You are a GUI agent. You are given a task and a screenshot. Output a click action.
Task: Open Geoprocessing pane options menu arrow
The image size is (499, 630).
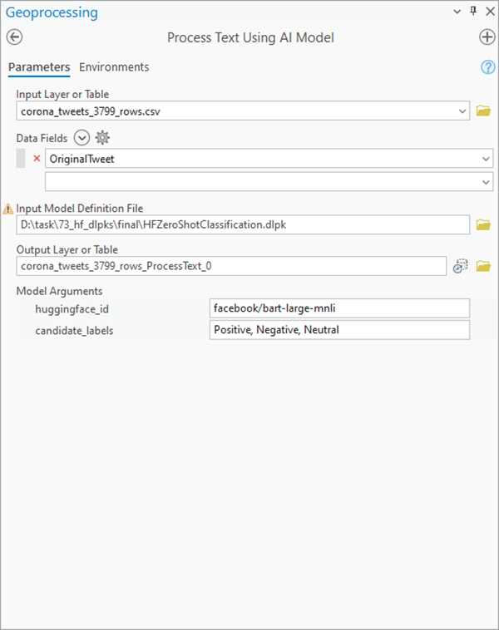coord(457,12)
